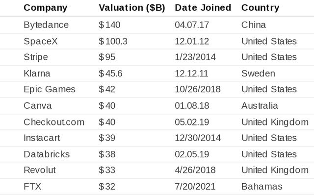Click the Instacart company name
The image size is (314, 196).
click(x=42, y=138)
